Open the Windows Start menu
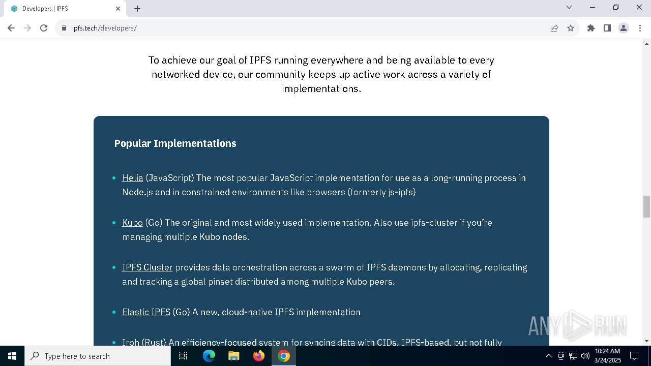The height and width of the screenshot is (366, 651). [x=12, y=356]
